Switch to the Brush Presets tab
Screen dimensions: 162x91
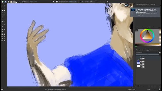139,49
